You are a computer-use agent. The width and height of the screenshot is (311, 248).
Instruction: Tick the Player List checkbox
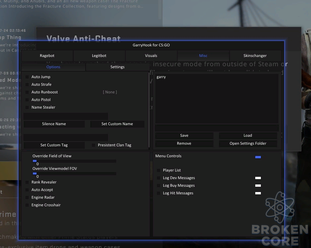(x=158, y=170)
